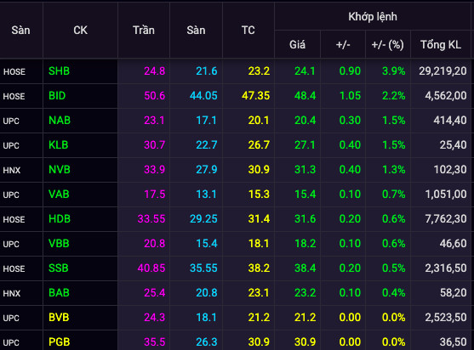Click VBB total volume 46,60
474x350 pixels.
click(x=453, y=244)
